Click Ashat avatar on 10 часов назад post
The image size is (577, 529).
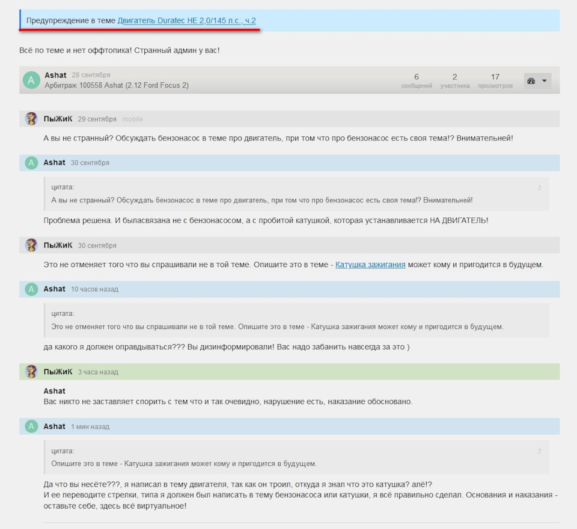(31, 289)
